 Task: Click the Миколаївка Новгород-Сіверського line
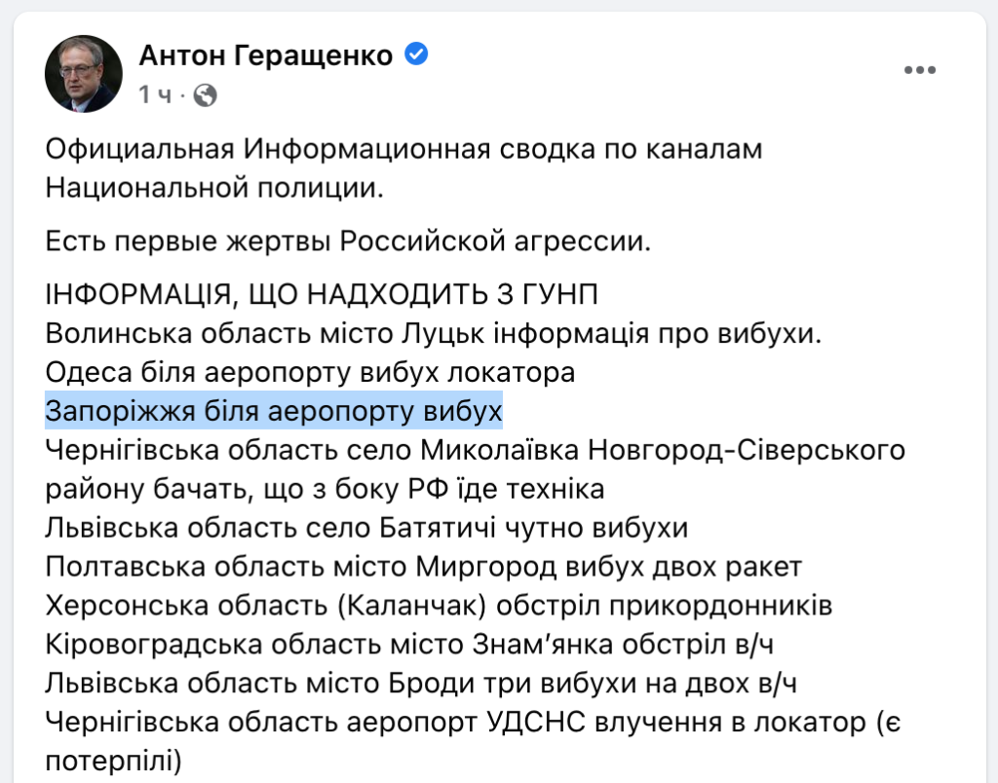tap(477, 452)
